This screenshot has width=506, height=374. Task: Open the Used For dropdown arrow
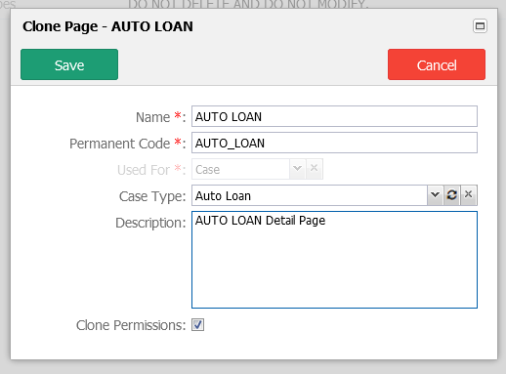297,169
